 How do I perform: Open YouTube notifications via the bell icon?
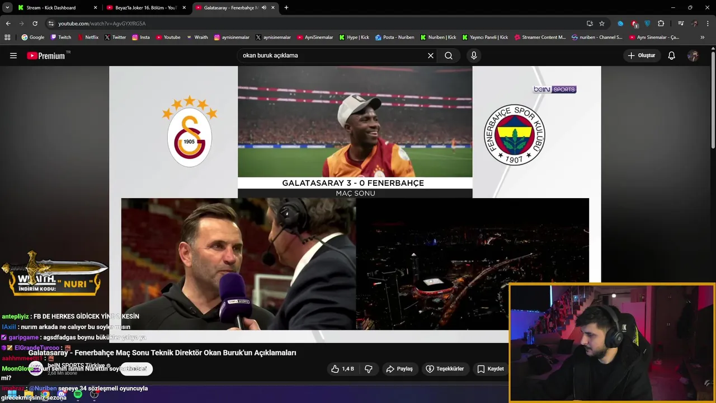[x=672, y=55]
